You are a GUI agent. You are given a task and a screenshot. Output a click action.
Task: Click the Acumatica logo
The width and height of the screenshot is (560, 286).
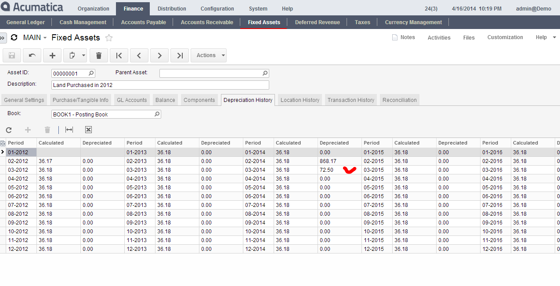coord(32,7)
